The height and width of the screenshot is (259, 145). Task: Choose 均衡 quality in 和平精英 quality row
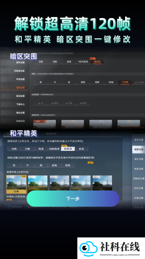pos(27,149)
